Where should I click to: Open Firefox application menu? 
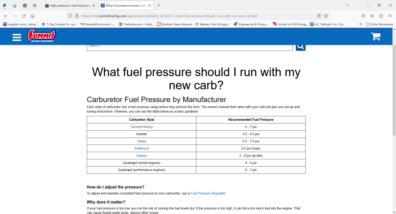click(x=390, y=16)
